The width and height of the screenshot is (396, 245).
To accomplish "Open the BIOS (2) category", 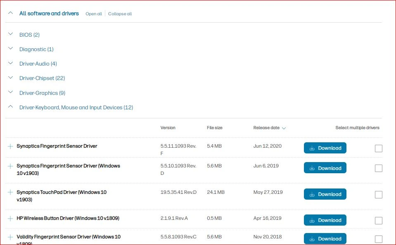I will (30, 35).
